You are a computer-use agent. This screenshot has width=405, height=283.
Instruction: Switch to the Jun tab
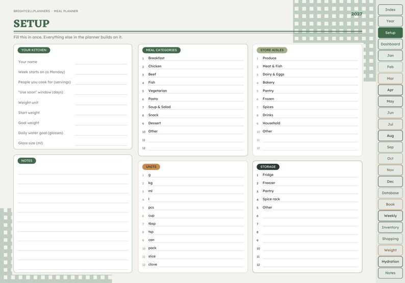(x=390, y=113)
